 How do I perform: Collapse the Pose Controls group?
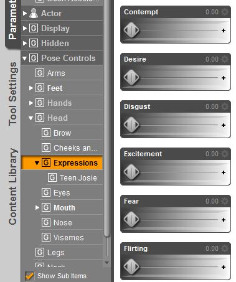click(24, 59)
